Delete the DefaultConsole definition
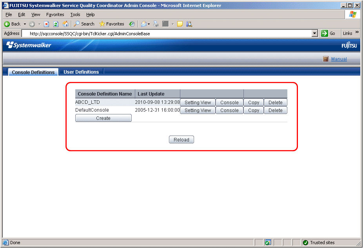This screenshot has width=363, height=248. pyautogui.click(x=276, y=110)
